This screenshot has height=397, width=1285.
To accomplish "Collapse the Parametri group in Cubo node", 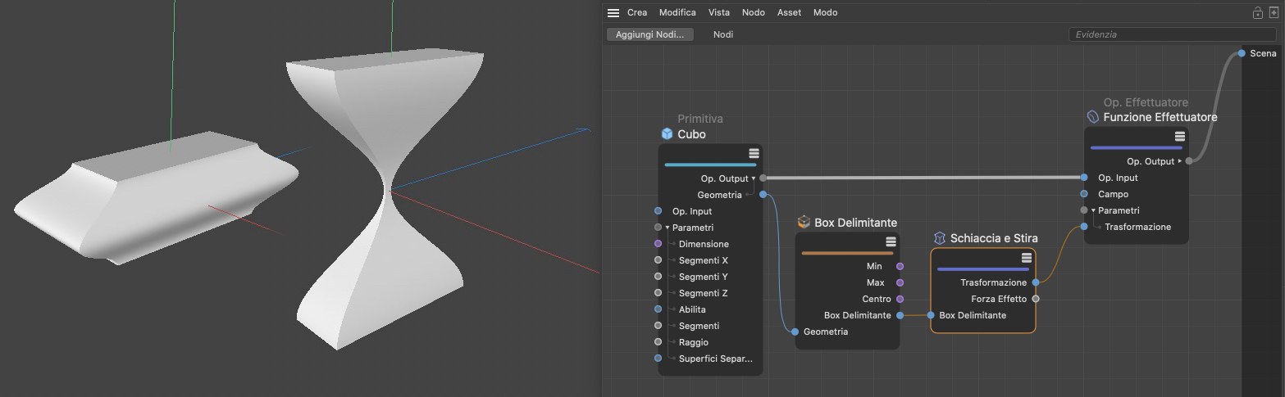I will [x=668, y=228].
